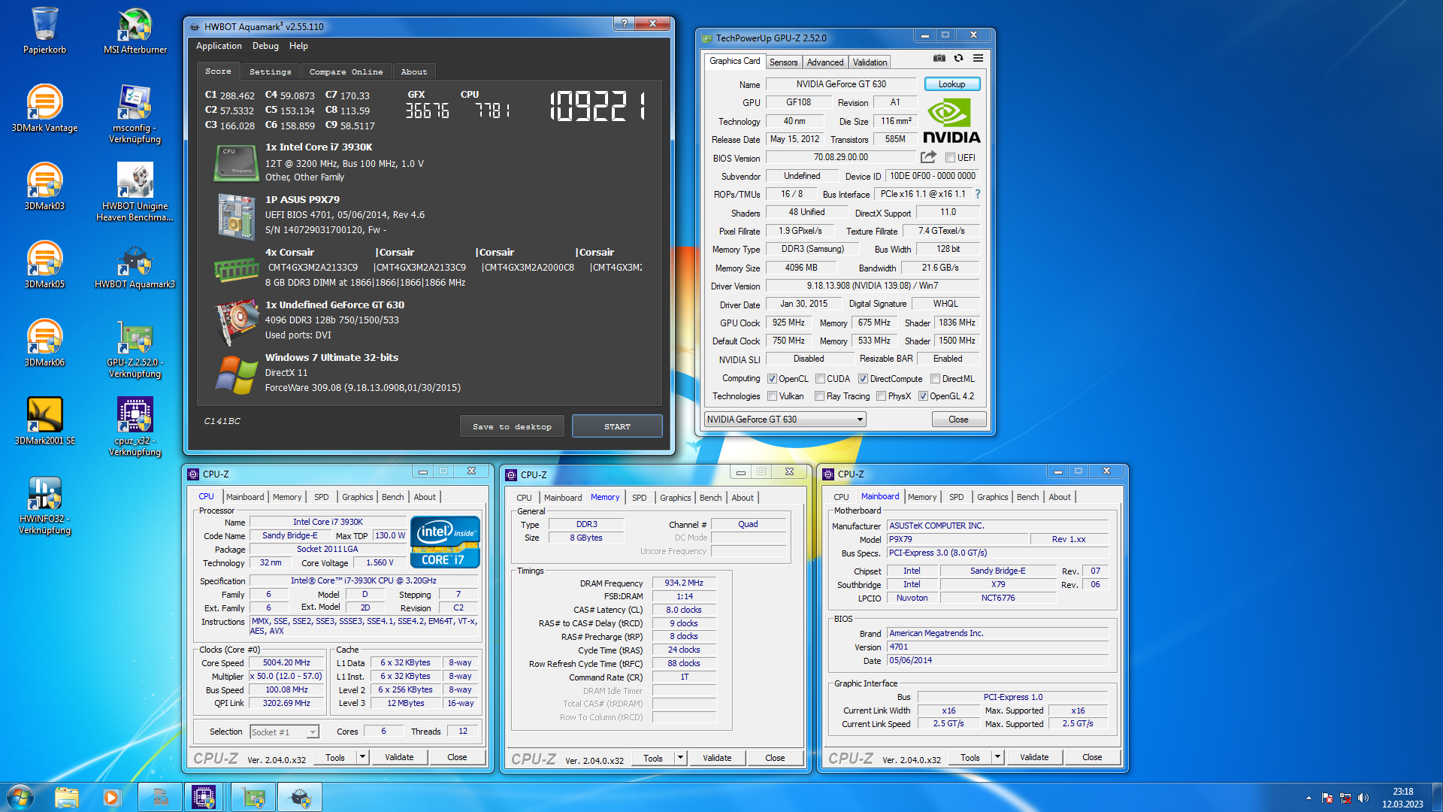
Task: Open NVIDIA GeForce GT 630 GPU dropdown
Action: pos(785,420)
